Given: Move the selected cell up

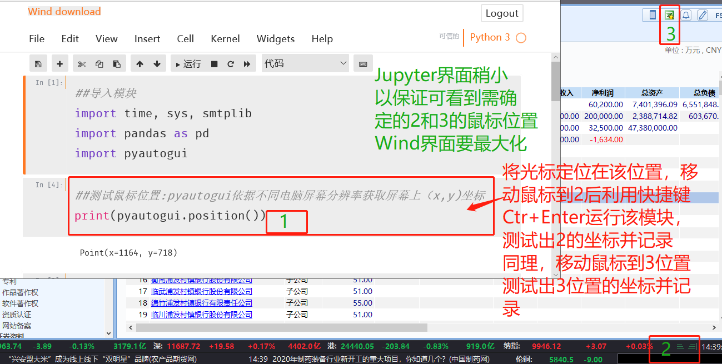Looking at the screenshot, I should coord(140,64).
